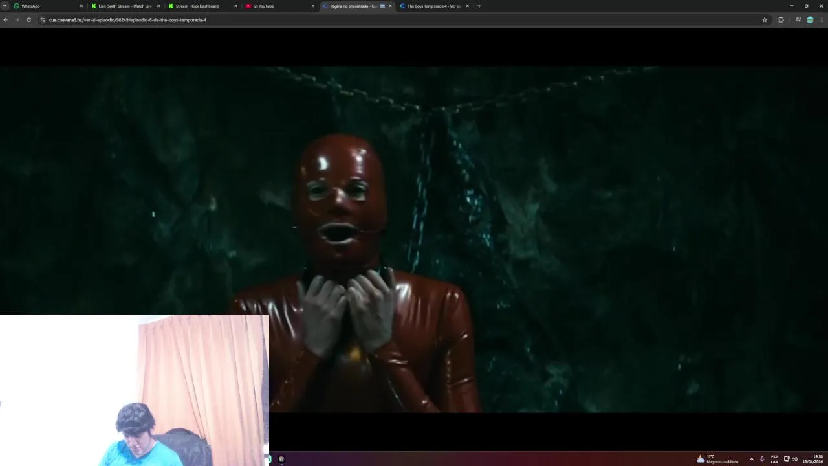Close the WhatsApp tab
Viewport: 828px width, 466px height.
tap(82, 6)
